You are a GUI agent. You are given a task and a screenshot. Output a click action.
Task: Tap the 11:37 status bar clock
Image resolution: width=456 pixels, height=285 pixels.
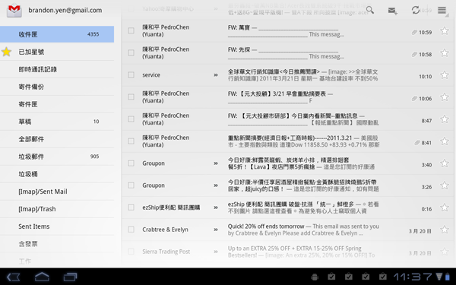click(413, 277)
